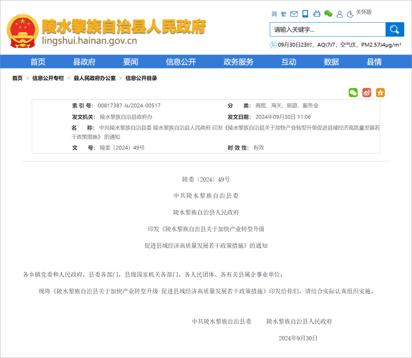The width and height of the screenshot is (412, 358).
Task: Open the accessibility wheelchair icon
Action: [x=350, y=14]
